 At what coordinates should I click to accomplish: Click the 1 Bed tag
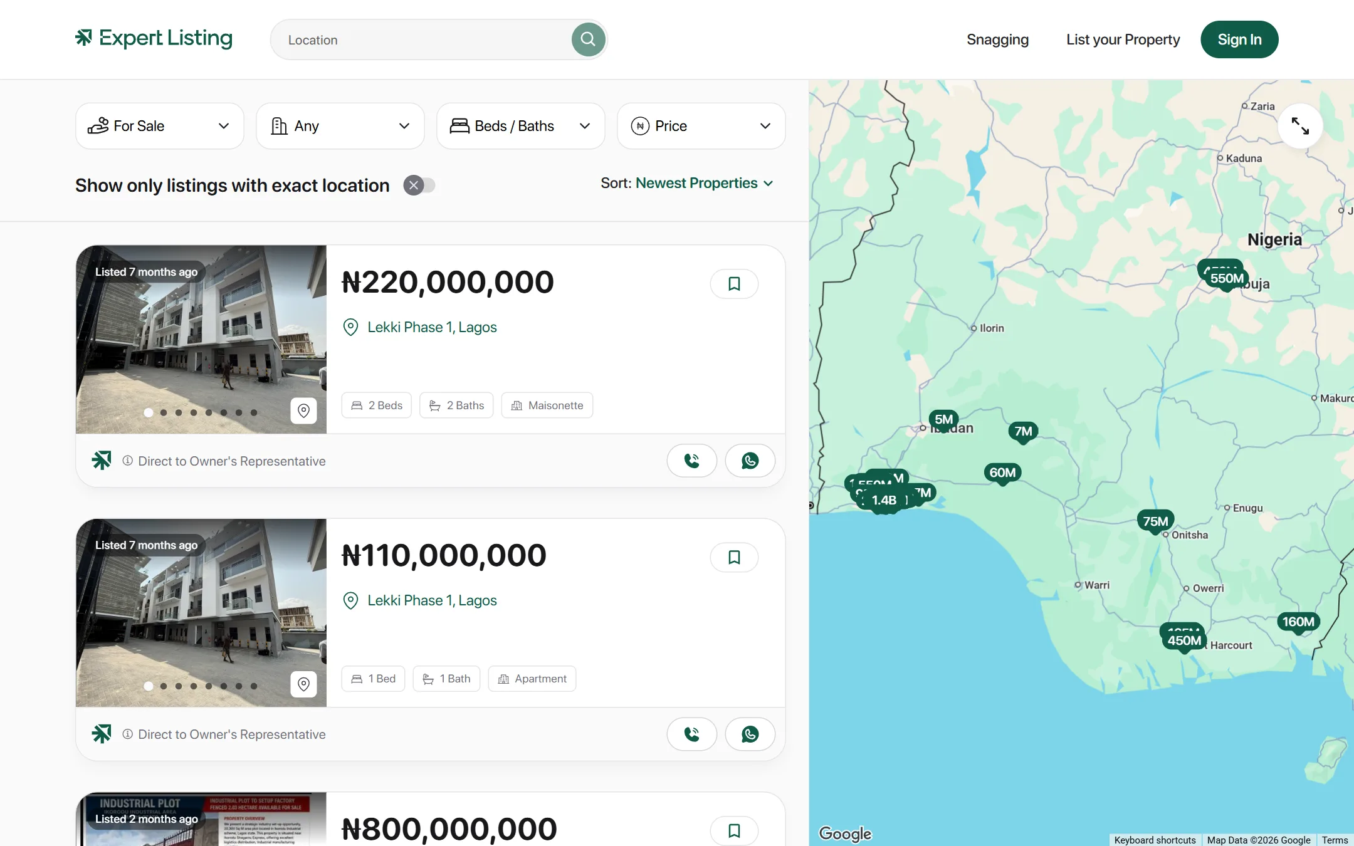point(373,679)
